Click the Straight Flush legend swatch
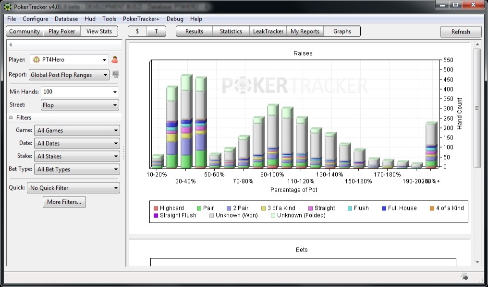 [x=156, y=215]
